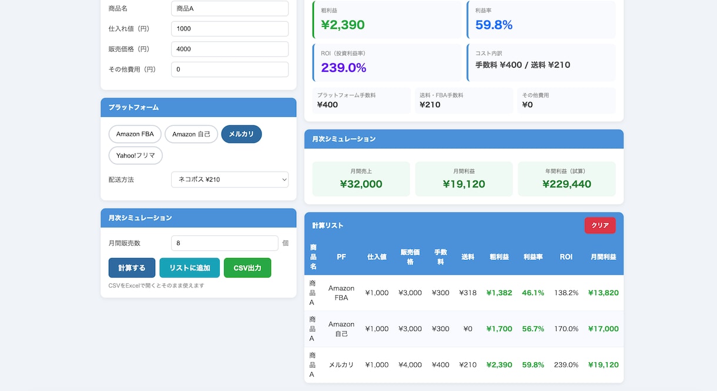This screenshot has height=391, width=717.
Task: Click the ¥13,820 monthly profit cell
Action: (604, 293)
